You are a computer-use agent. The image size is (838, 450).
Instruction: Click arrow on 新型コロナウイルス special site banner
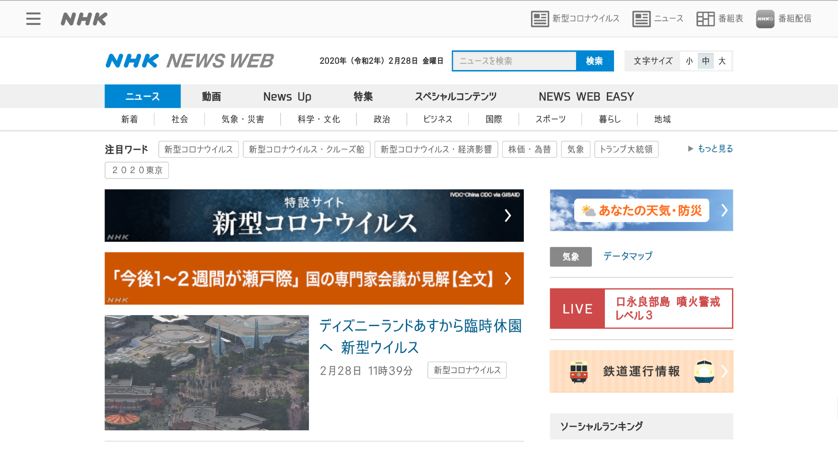click(x=508, y=215)
